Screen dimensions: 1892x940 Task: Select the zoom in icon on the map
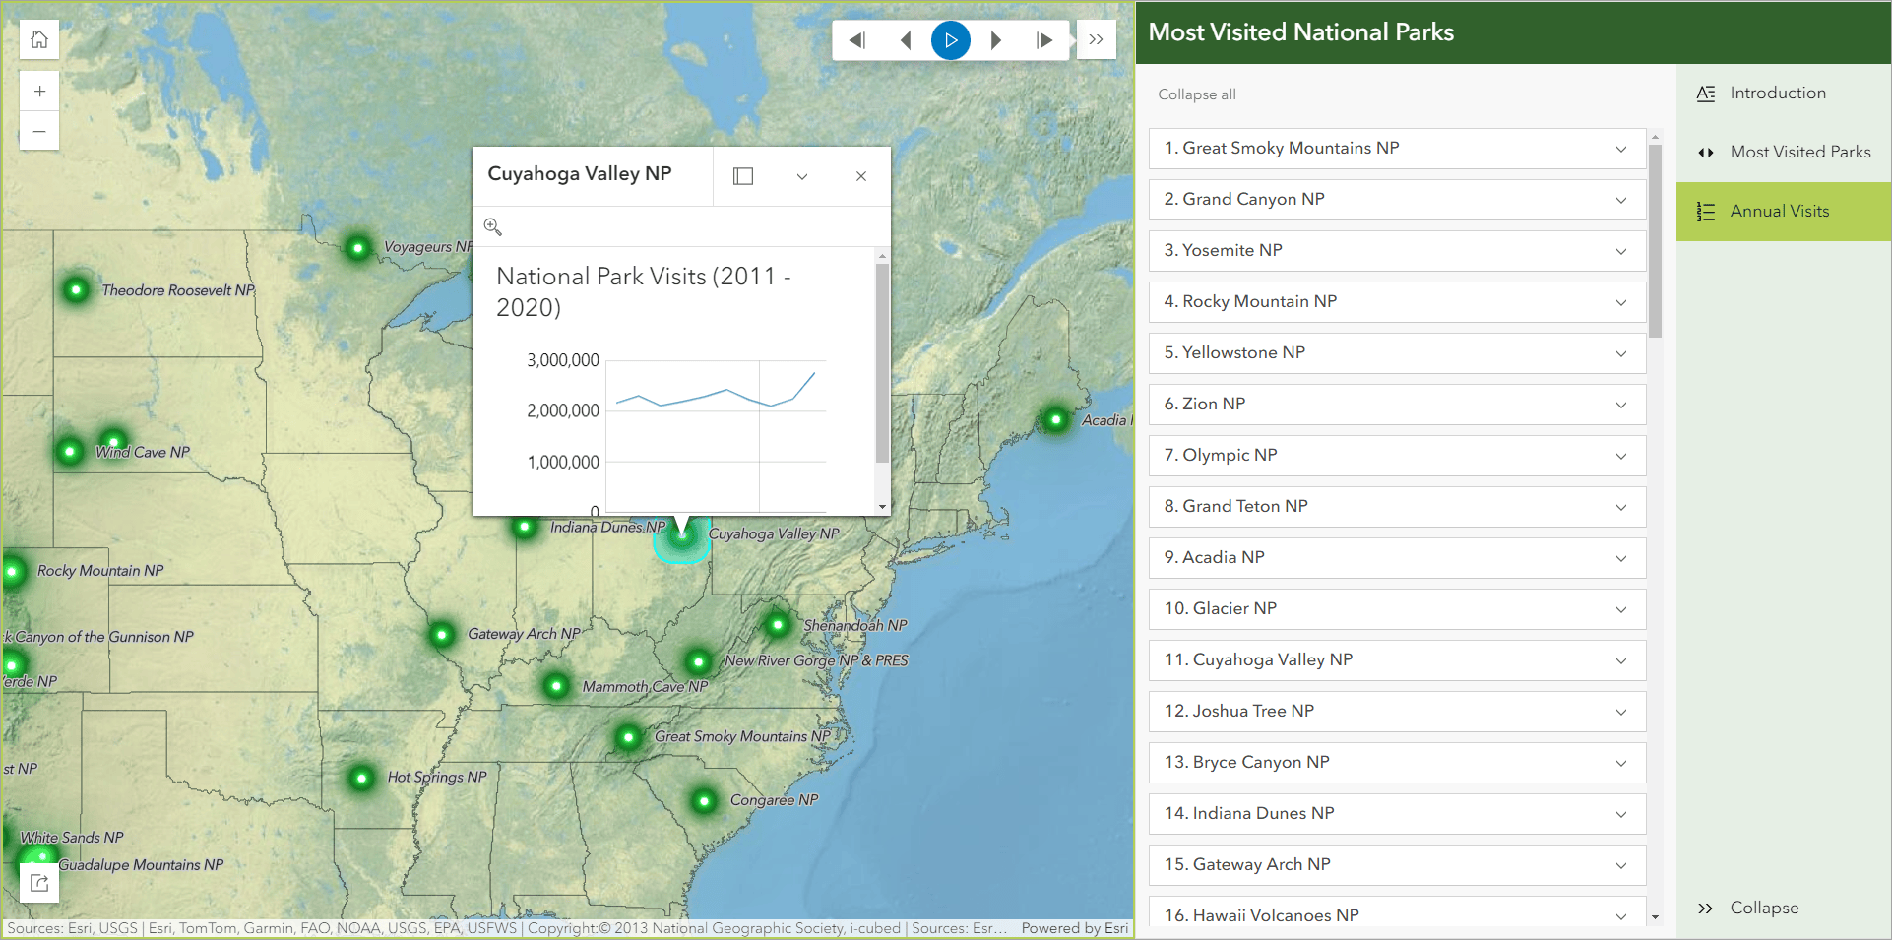click(x=39, y=90)
